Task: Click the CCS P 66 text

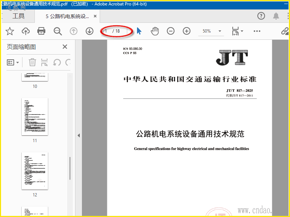Action: 130,53
